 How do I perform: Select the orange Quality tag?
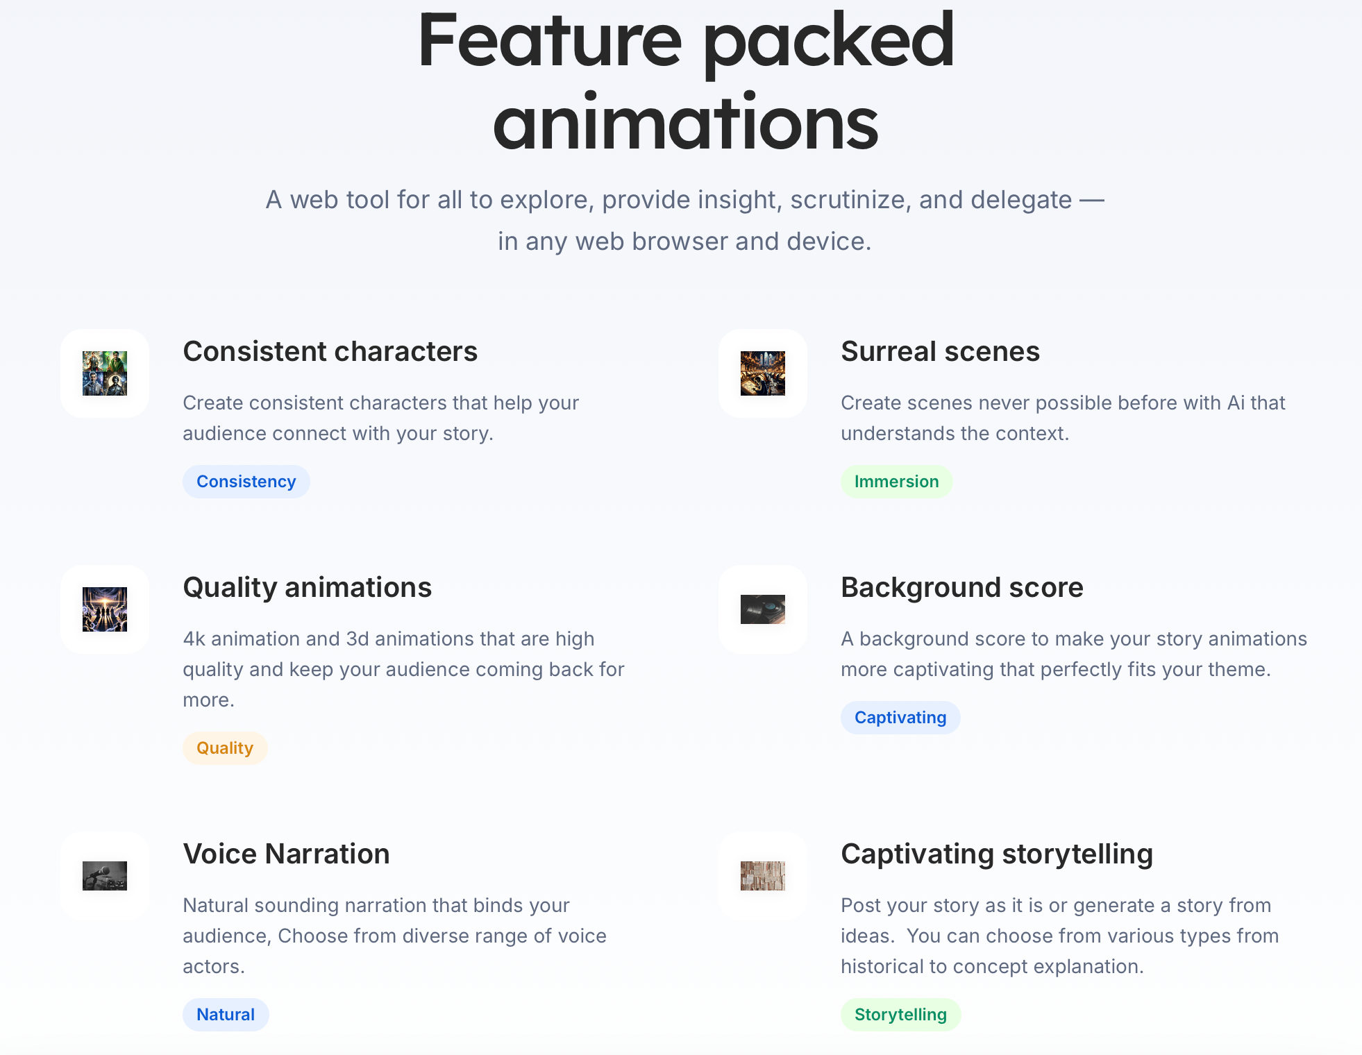pos(225,748)
